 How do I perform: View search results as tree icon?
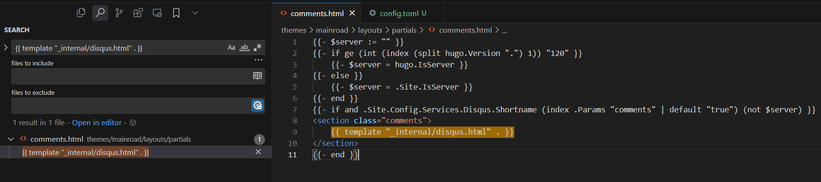click(x=133, y=123)
